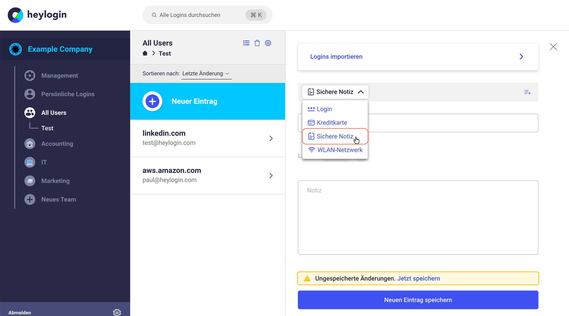This screenshot has width=569, height=316.
Task: Open team settings gear next to trash icon
Action: (268, 43)
